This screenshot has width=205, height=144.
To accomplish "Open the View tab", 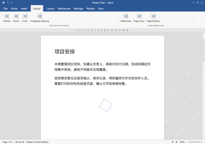I will pyautogui.click(x=100, y=9).
